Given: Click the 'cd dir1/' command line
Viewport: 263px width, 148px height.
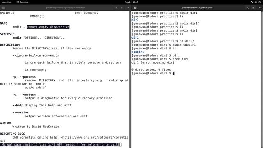Looking at the screenshot, I should click(163, 41).
